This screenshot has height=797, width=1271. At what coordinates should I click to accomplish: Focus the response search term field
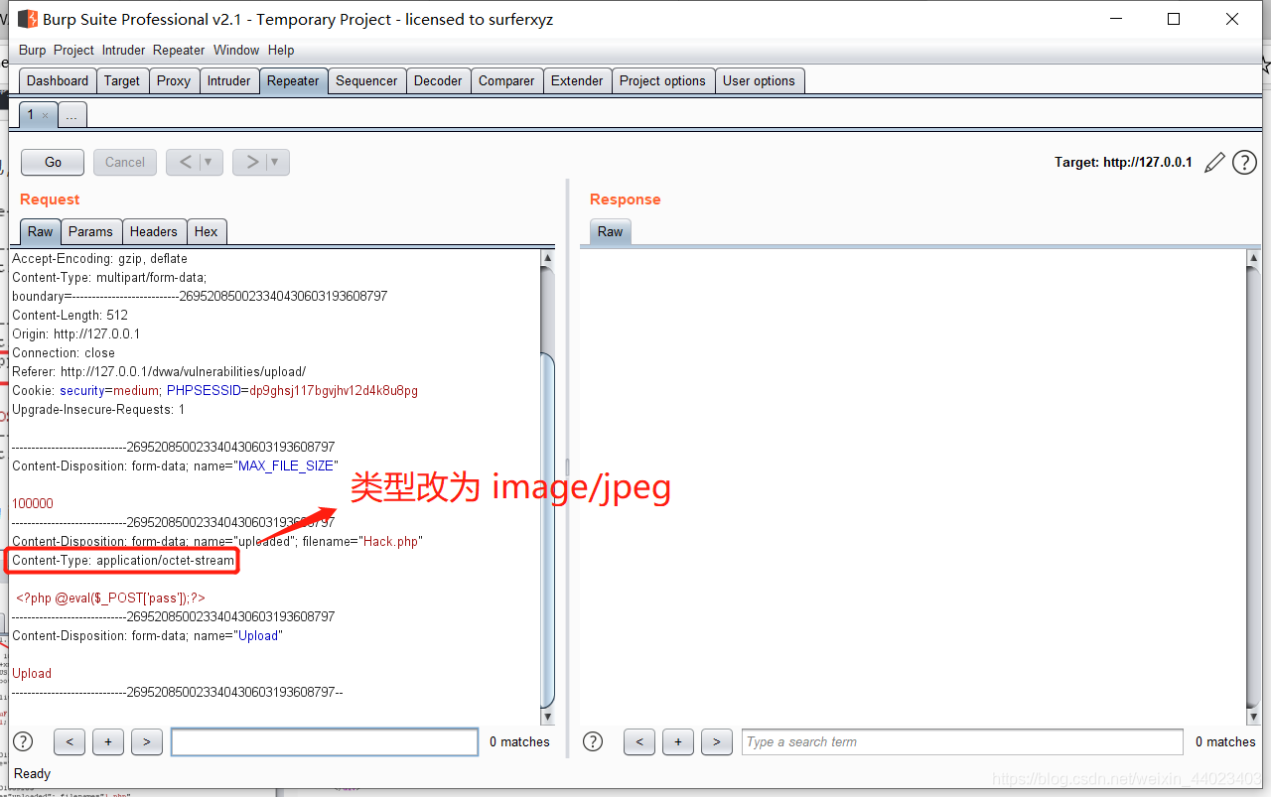962,741
